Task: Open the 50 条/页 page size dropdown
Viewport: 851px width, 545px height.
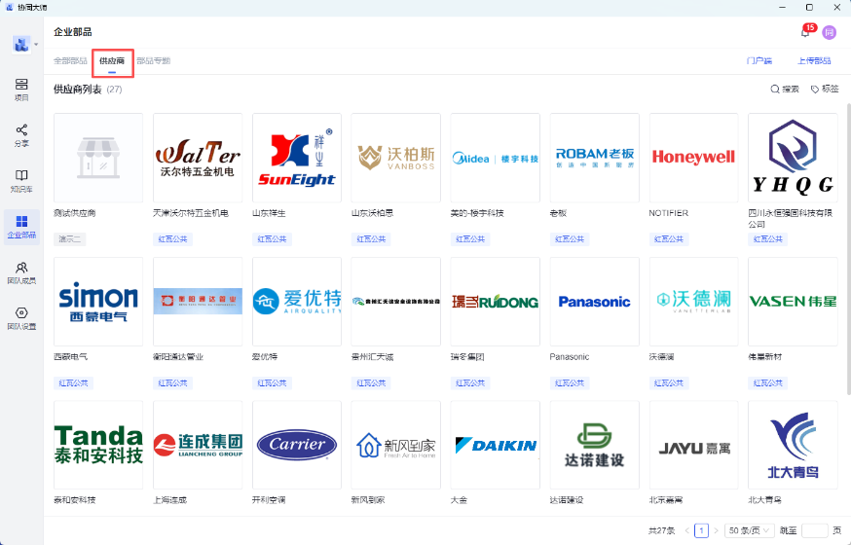Action: click(x=749, y=530)
